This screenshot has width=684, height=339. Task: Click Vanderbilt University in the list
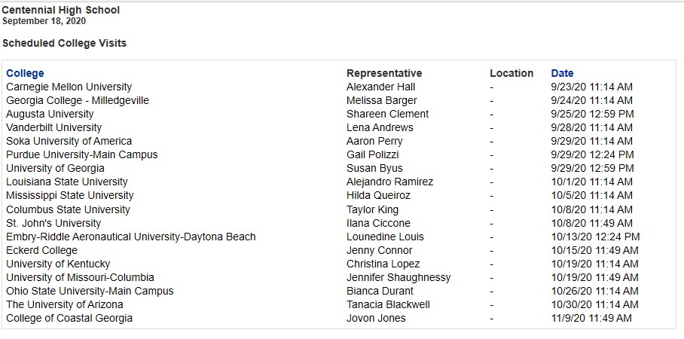(53, 127)
